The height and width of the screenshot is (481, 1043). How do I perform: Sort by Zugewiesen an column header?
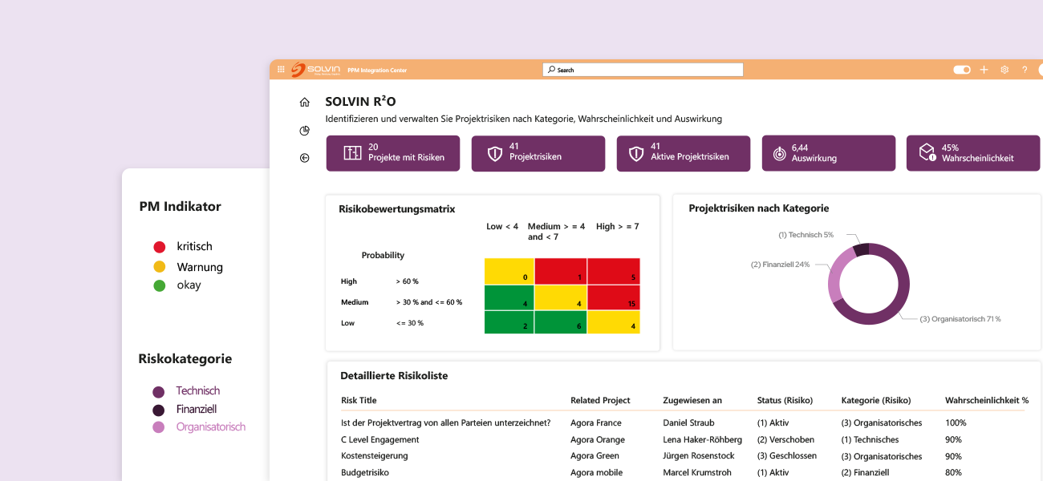[x=692, y=400]
